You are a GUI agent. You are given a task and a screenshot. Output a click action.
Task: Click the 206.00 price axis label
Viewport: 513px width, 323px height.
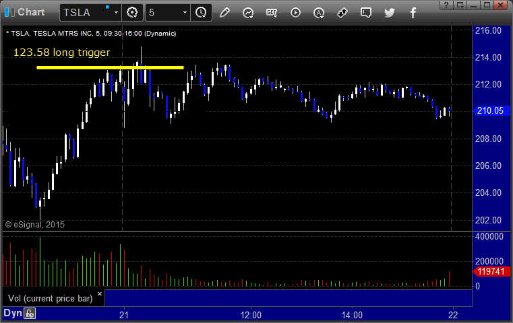point(488,166)
